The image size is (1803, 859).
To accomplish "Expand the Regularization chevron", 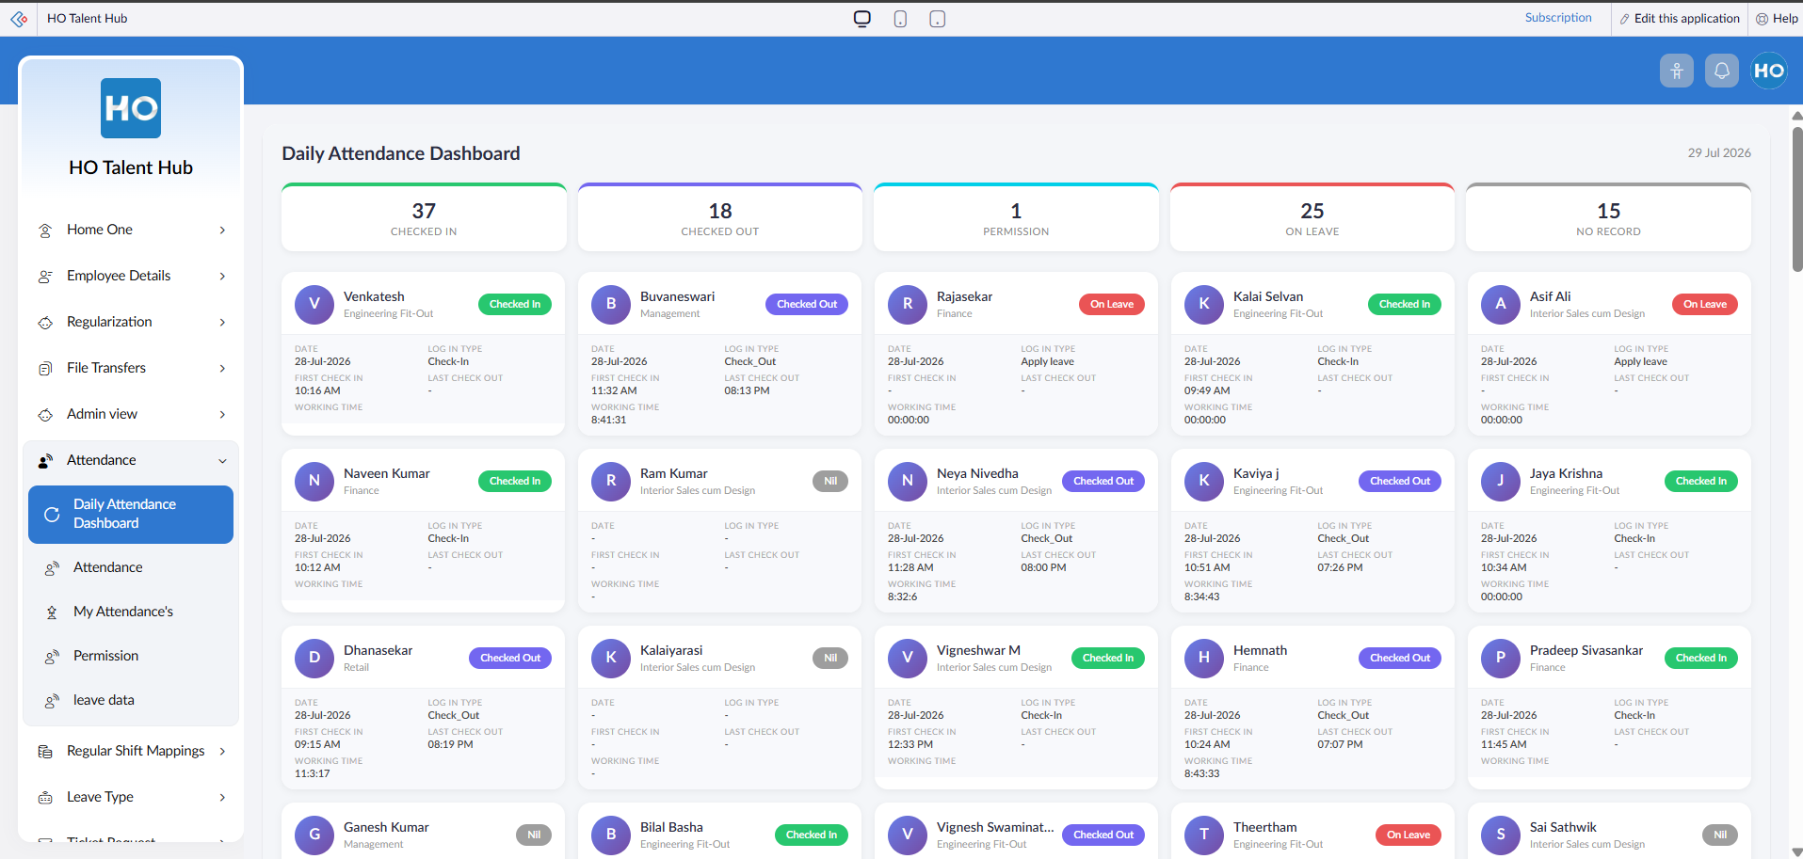I will 222,322.
